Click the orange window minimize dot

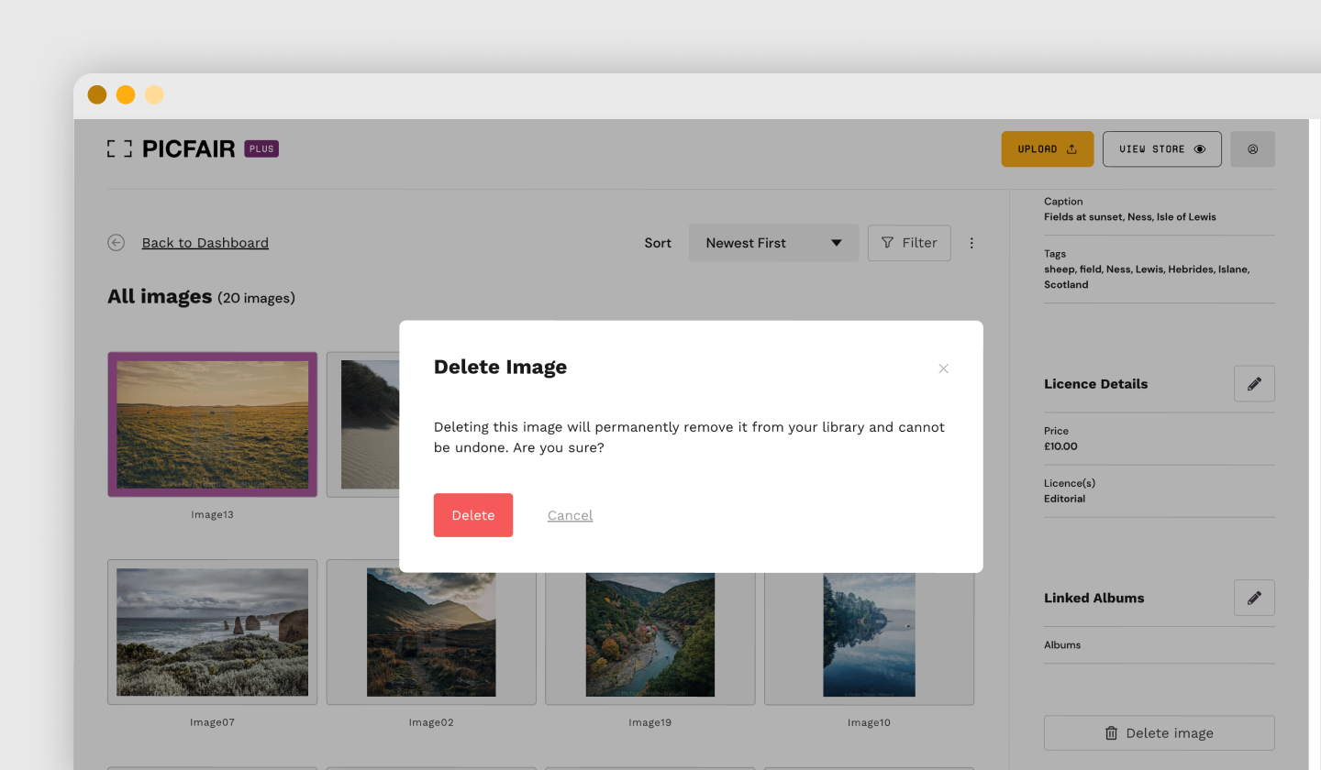coord(126,94)
